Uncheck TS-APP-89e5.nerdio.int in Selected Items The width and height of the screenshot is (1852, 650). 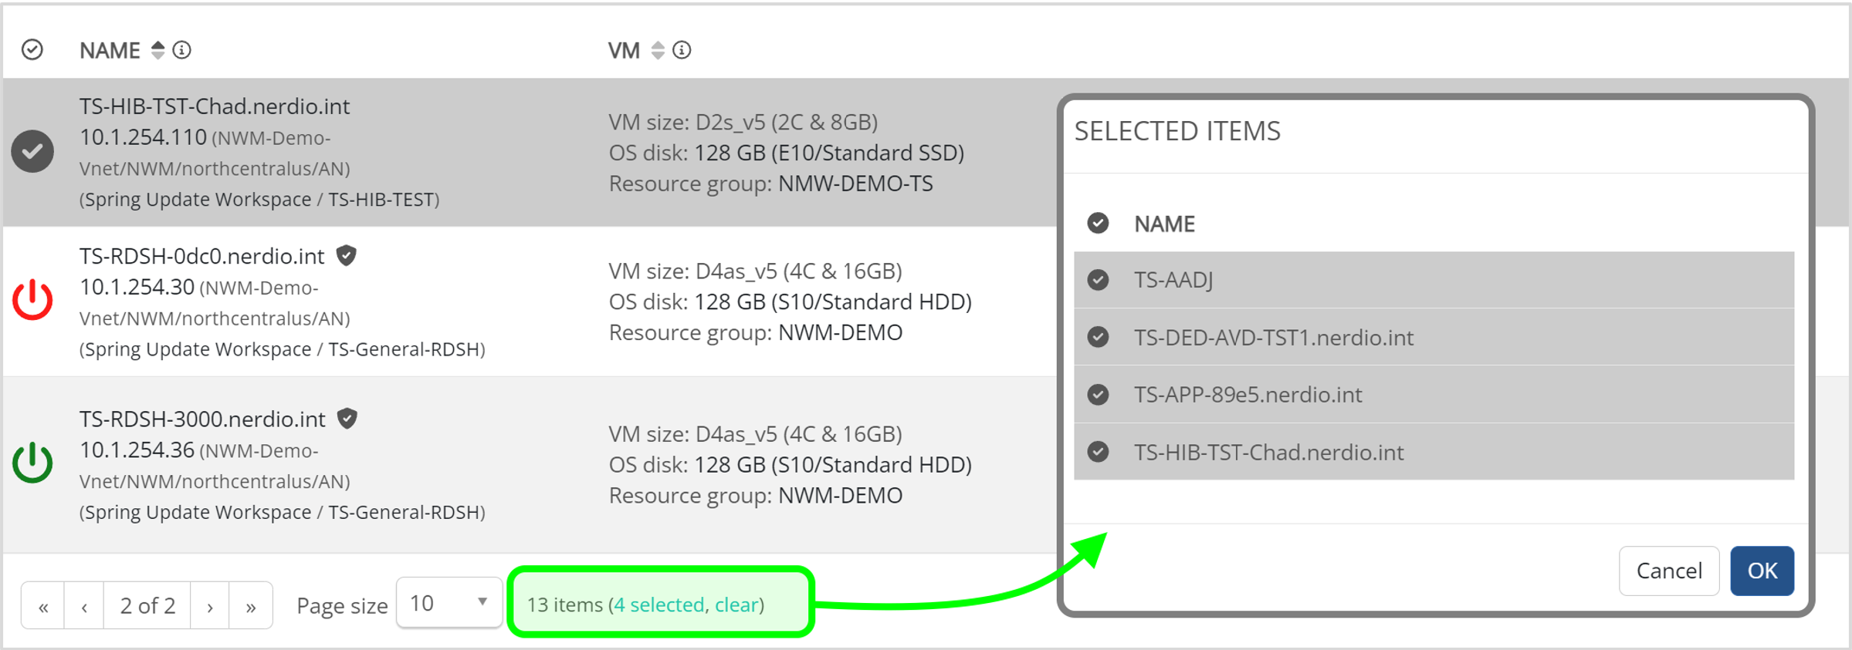click(1098, 395)
